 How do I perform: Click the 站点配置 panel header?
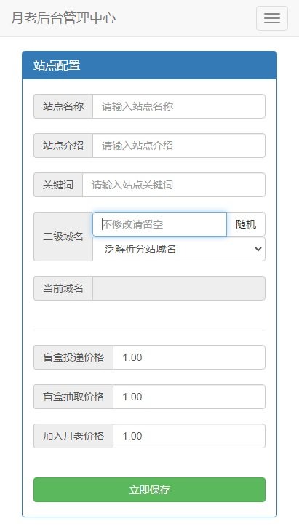click(150, 65)
